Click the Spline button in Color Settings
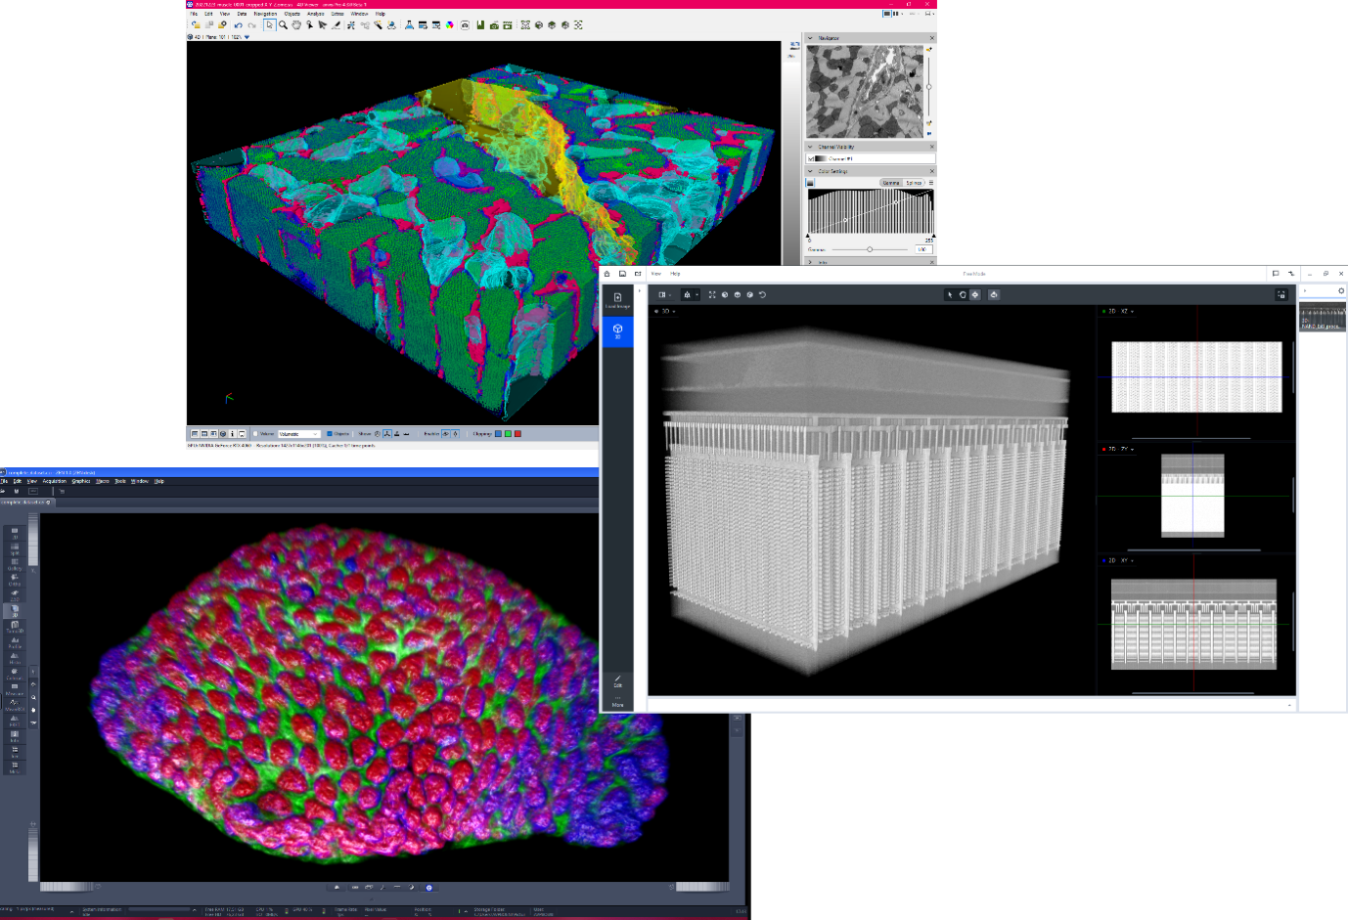Viewport: 1348px width, 920px height. (915, 183)
